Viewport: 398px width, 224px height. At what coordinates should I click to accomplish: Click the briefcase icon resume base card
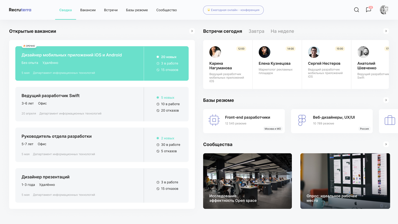(x=390, y=120)
